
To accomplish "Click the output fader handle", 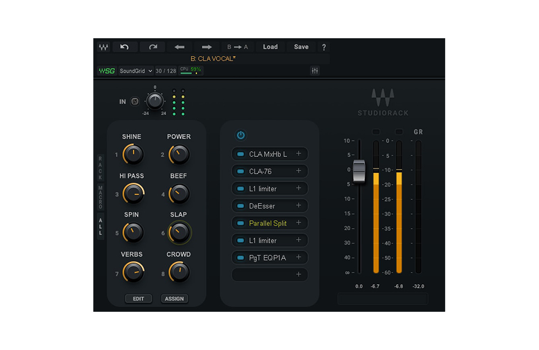I will coord(359,170).
